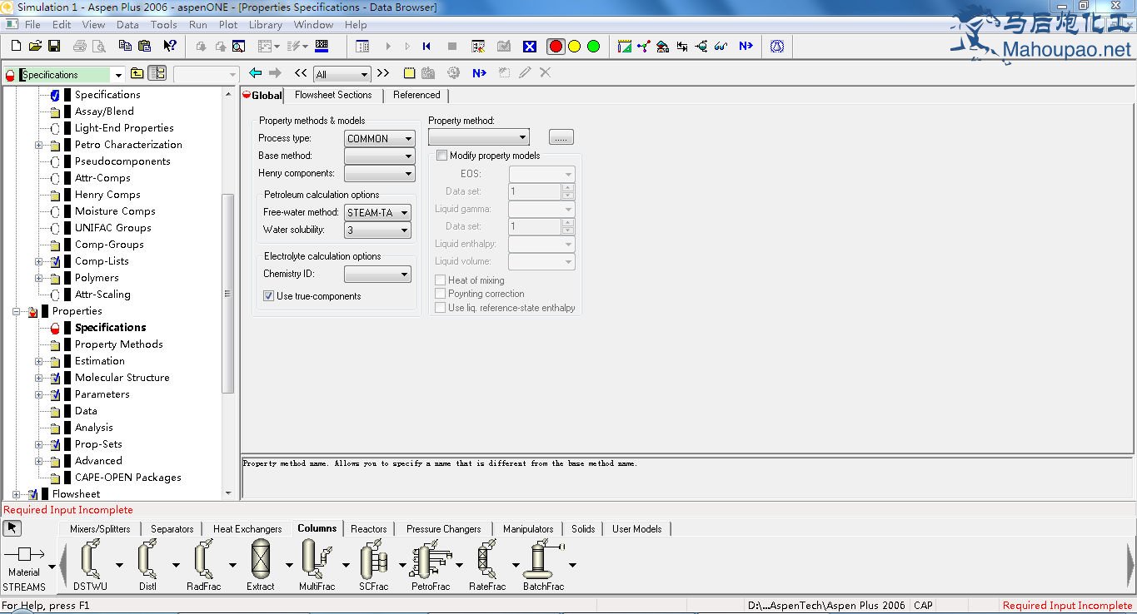Collapse the Properties tree folder

click(16, 311)
